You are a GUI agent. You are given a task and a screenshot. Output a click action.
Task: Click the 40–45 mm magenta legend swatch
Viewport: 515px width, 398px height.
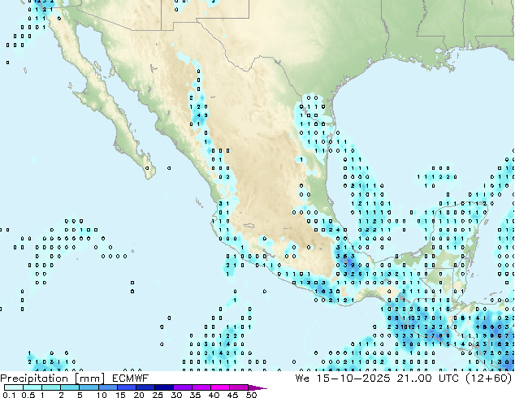coord(220,387)
